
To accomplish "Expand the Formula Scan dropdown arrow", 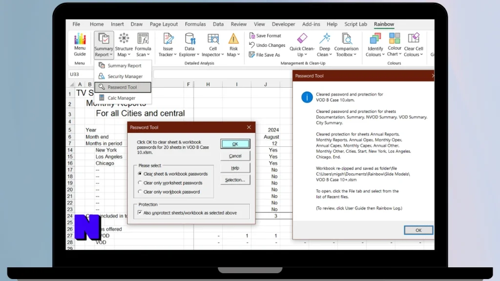I will pyautogui.click(x=148, y=55).
